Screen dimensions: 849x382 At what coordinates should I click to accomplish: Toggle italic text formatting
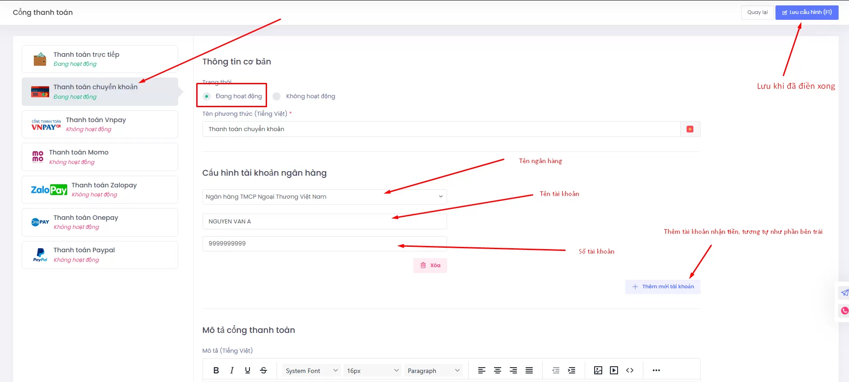232,370
